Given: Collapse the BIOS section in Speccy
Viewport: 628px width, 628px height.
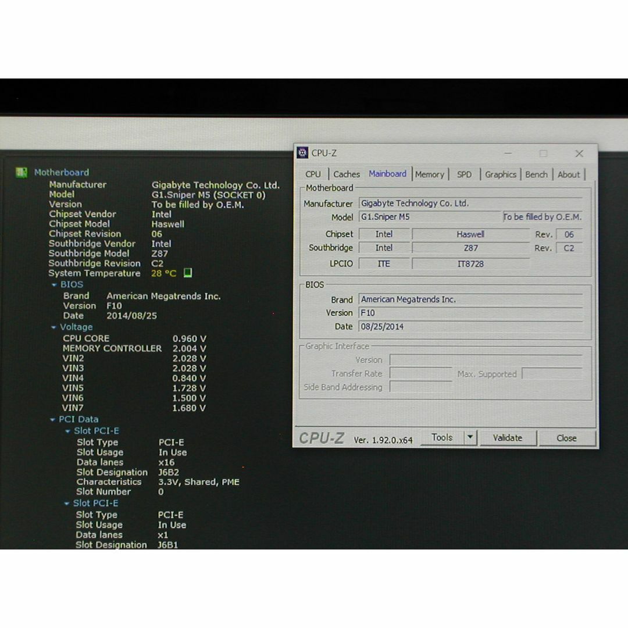Looking at the screenshot, I should tap(54, 285).
